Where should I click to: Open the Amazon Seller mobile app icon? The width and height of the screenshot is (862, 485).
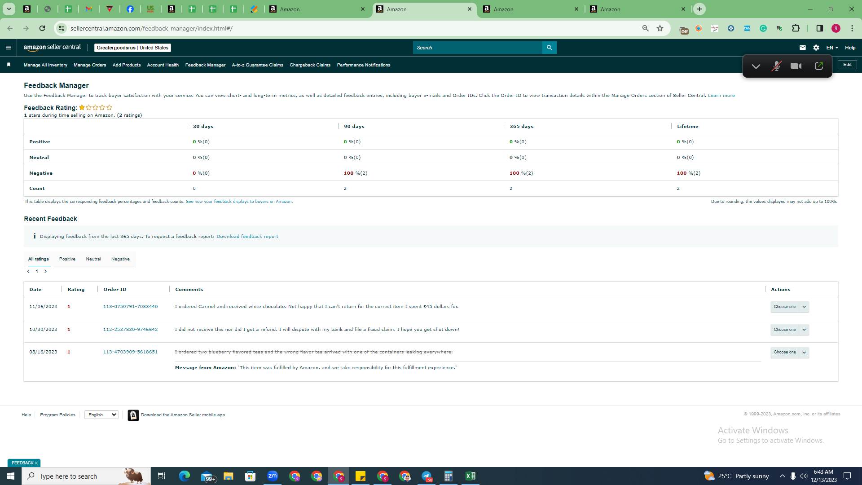coord(133,415)
